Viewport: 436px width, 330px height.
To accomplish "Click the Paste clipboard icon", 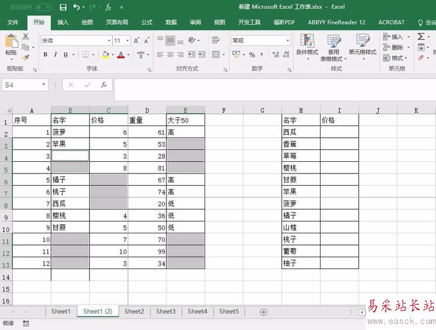I will (11, 42).
